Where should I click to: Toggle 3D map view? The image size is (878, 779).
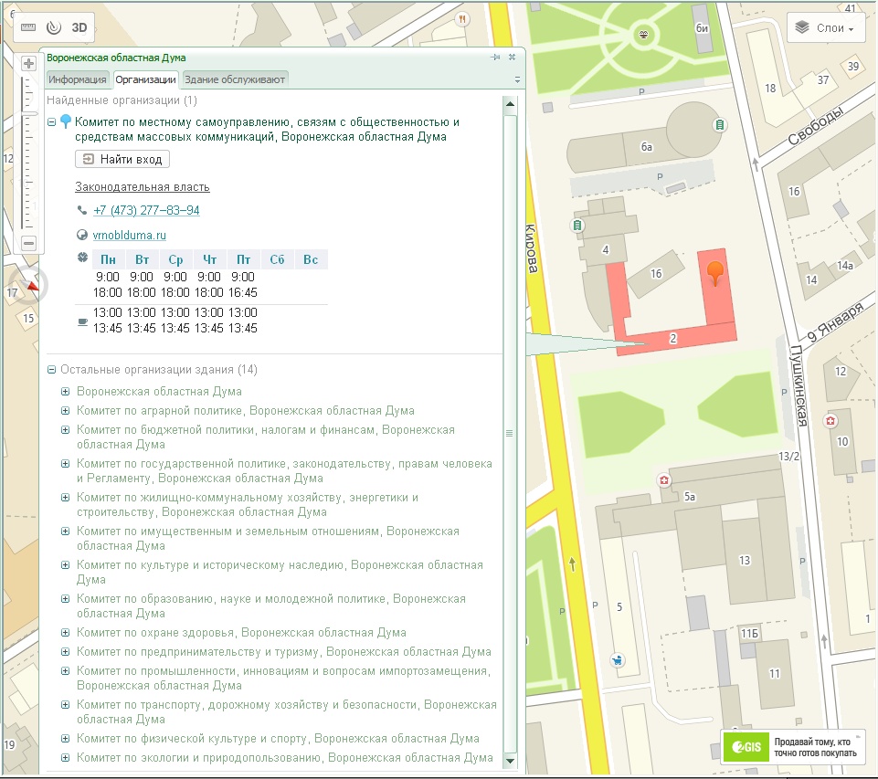click(79, 27)
